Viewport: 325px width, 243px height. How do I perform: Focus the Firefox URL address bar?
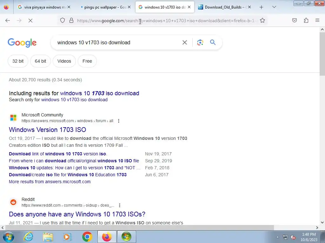(x=166, y=21)
